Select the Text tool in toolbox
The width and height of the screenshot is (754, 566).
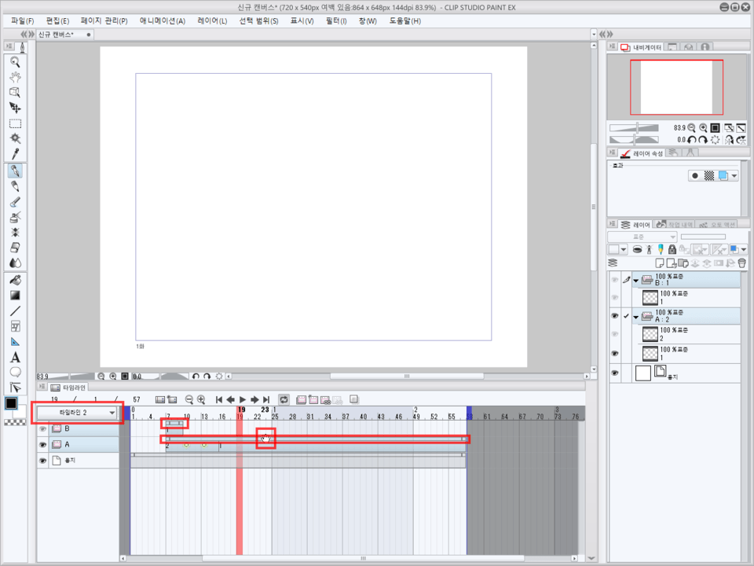15,357
